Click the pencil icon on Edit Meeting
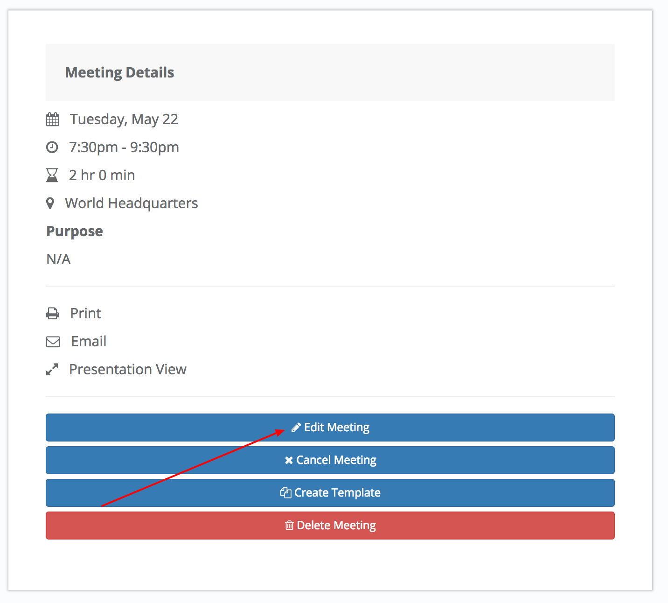 pos(296,428)
